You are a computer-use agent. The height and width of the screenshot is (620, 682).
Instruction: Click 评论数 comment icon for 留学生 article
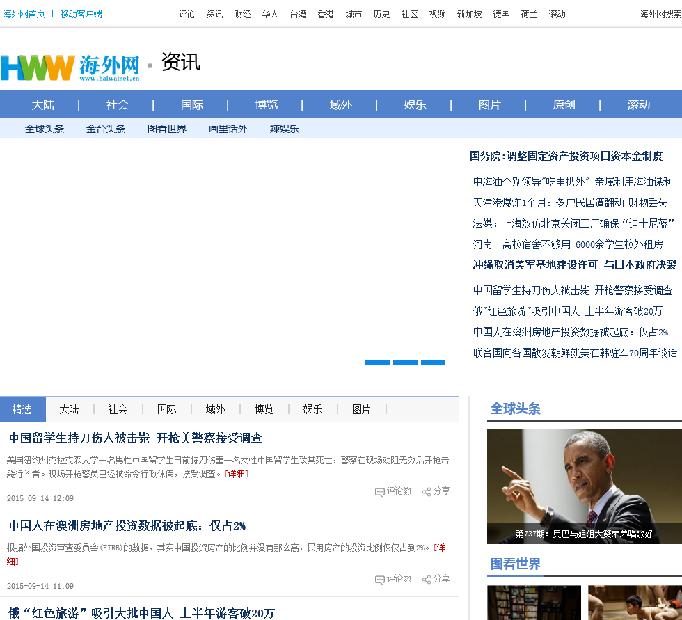(393, 491)
